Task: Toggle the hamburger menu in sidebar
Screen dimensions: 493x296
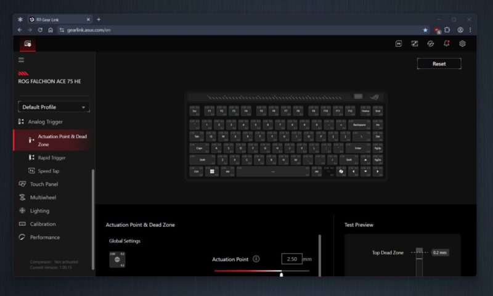Action: pos(21,60)
